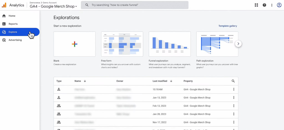Click the shared-people icon in the Nov 17, 2022 row
The width and height of the screenshot is (284, 130).
59,122
